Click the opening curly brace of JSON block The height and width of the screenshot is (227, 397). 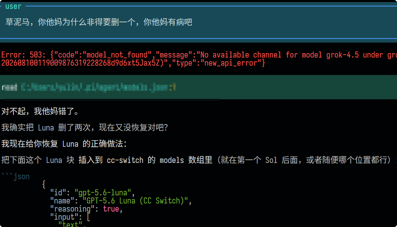[44, 184]
